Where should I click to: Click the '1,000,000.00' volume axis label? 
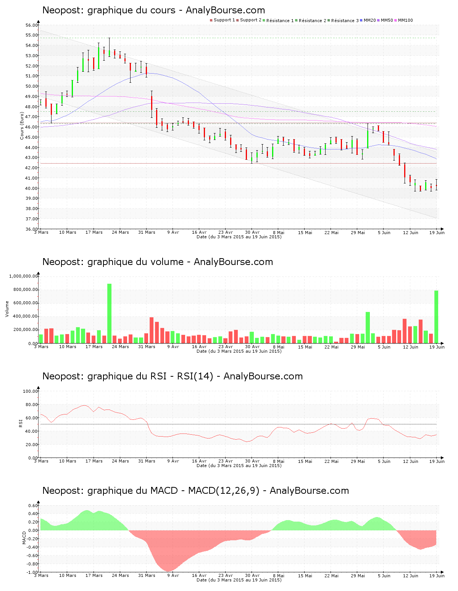click(23, 276)
